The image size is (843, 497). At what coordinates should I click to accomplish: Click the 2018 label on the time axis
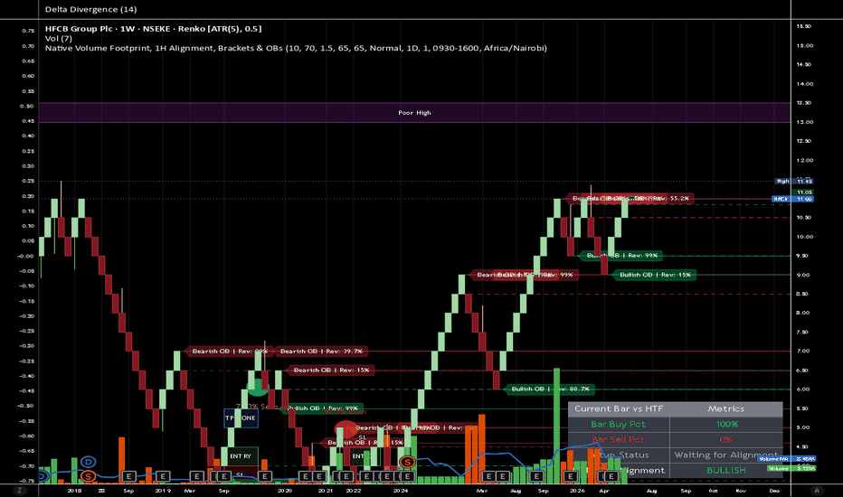[74, 491]
